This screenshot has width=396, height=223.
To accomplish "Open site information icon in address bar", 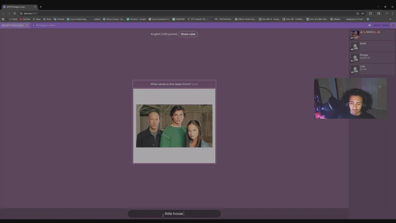I will click(21, 13).
